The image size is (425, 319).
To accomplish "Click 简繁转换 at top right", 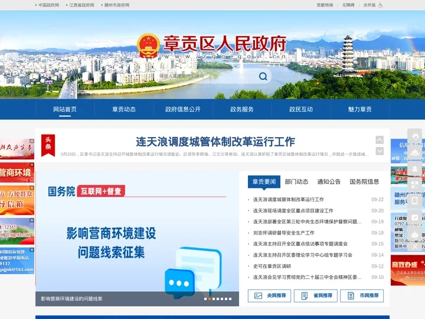I will click(325, 5).
